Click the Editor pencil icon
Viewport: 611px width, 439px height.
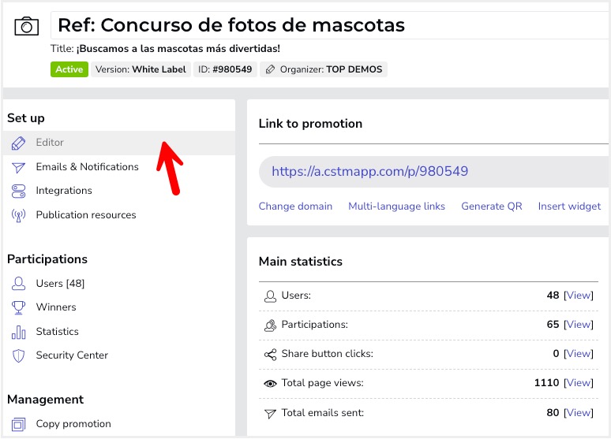pos(19,143)
